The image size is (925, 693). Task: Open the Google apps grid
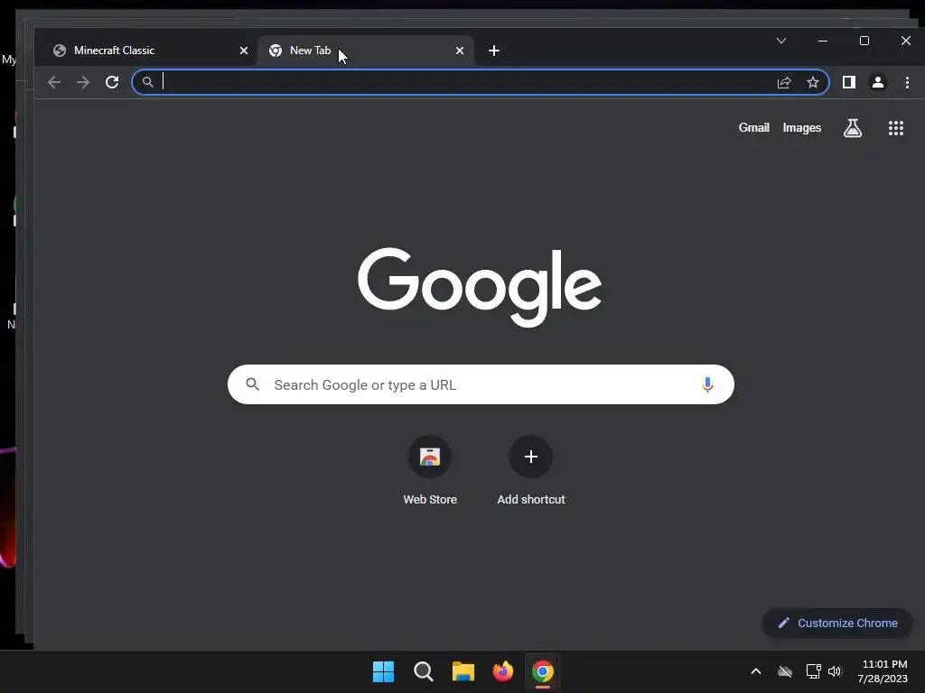click(x=896, y=128)
